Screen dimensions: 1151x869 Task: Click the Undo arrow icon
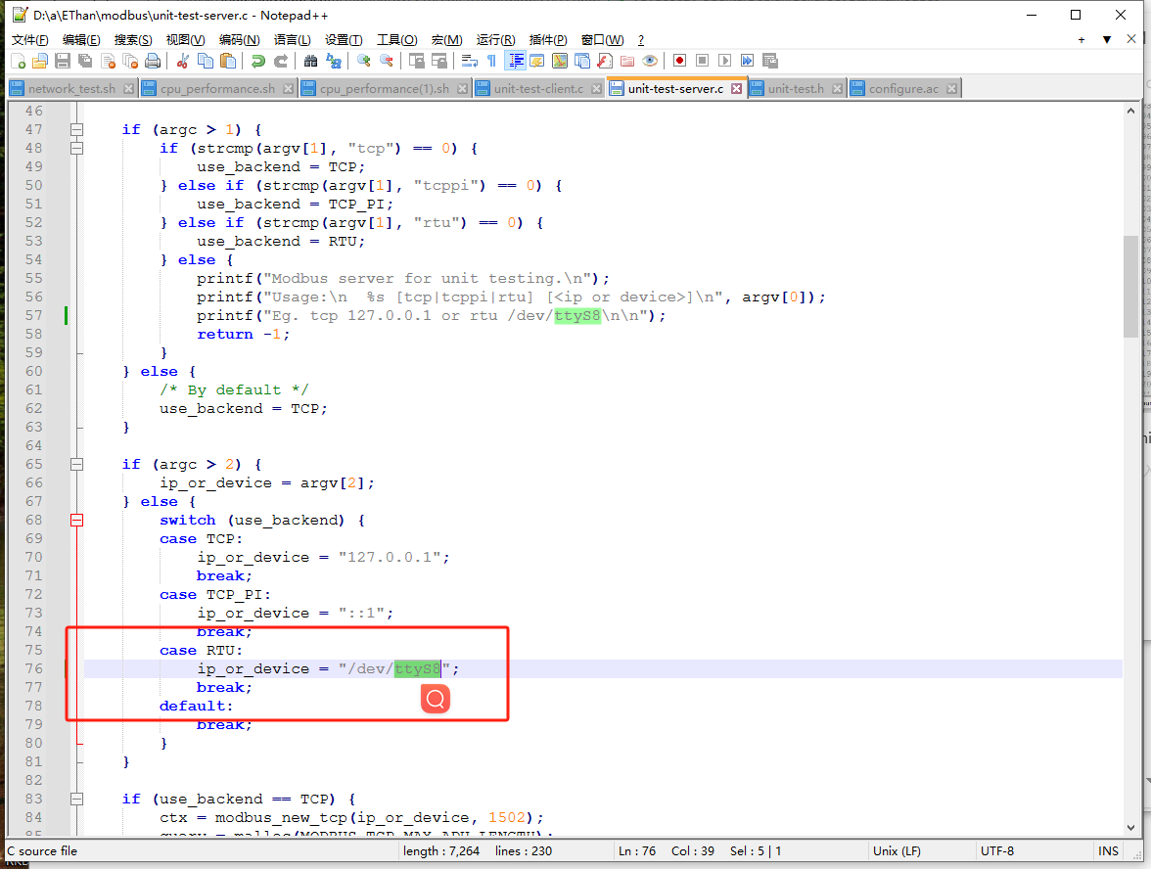[x=257, y=61]
